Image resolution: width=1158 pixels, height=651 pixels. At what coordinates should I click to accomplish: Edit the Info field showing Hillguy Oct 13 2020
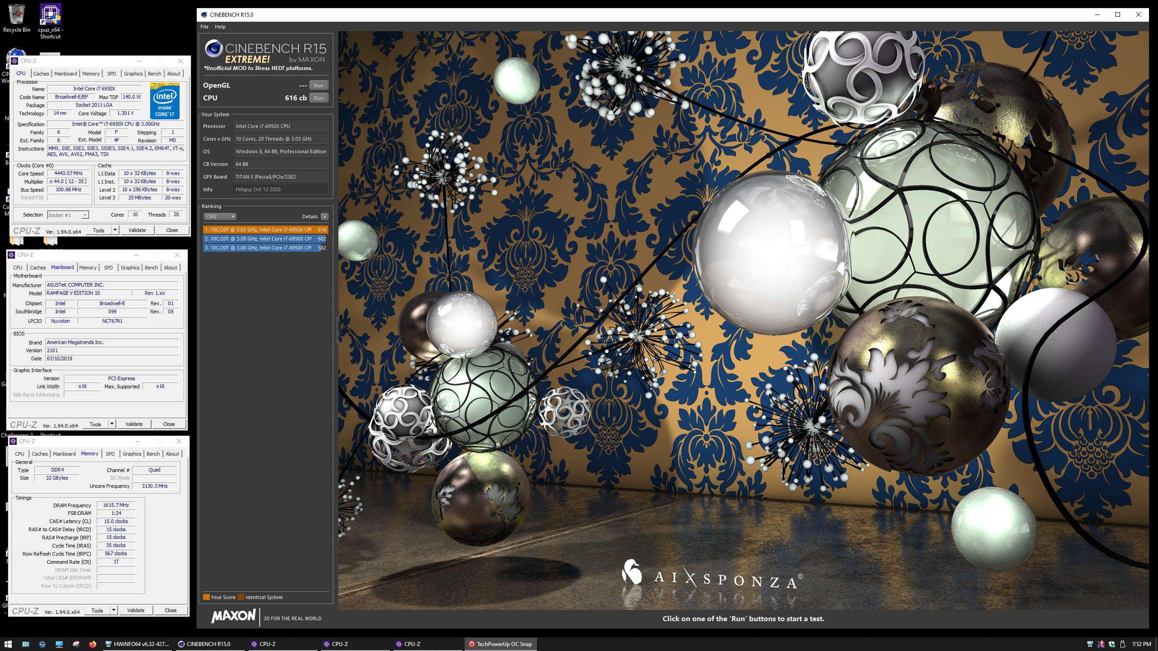tap(280, 189)
